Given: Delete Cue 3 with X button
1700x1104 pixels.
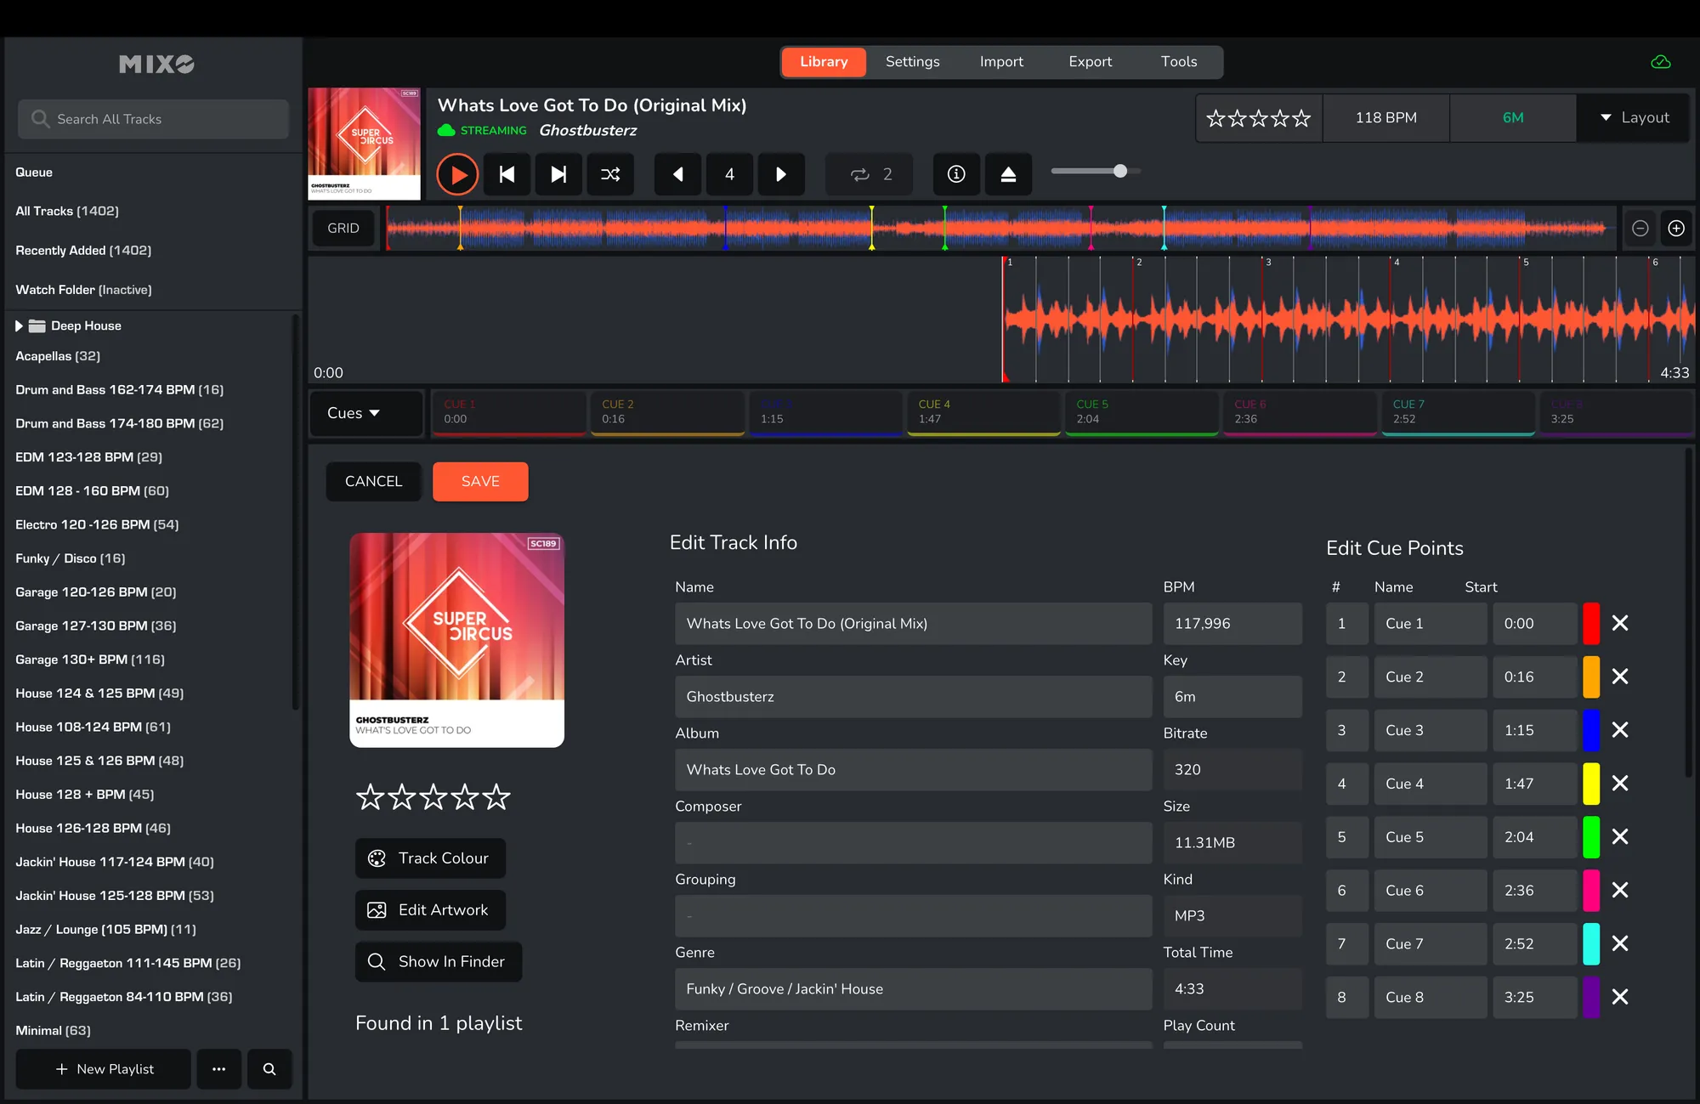Looking at the screenshot, I should [x=1620, y=730].
